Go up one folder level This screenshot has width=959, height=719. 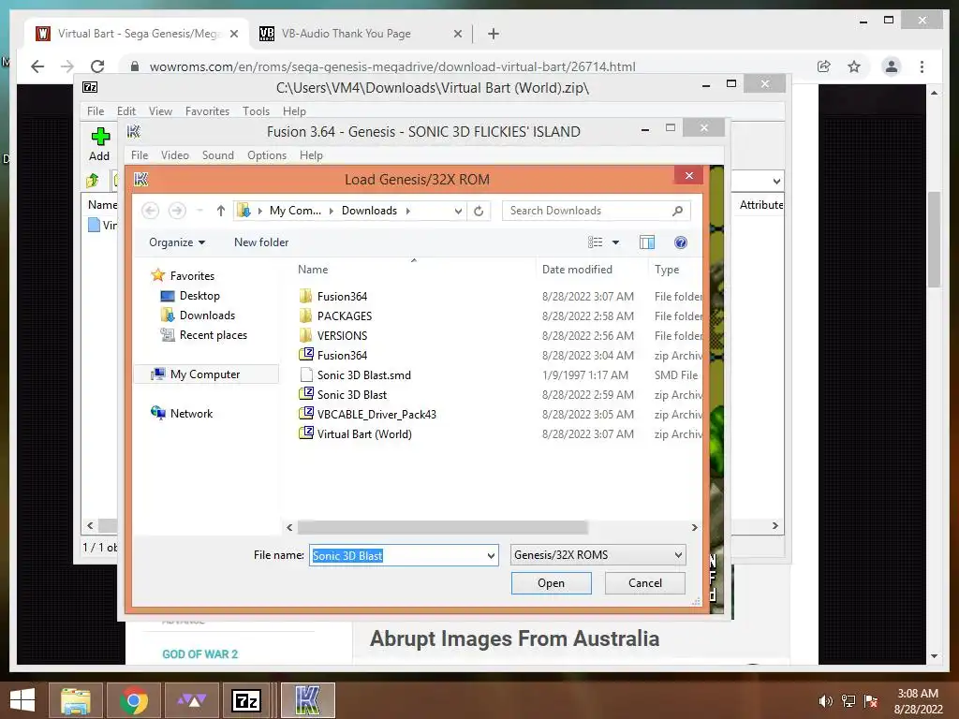(221, 211)
